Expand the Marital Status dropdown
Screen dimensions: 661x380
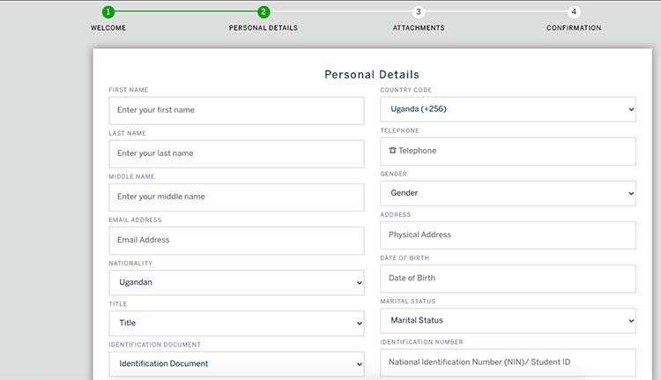pyautogui.click(x=508, y=321)
